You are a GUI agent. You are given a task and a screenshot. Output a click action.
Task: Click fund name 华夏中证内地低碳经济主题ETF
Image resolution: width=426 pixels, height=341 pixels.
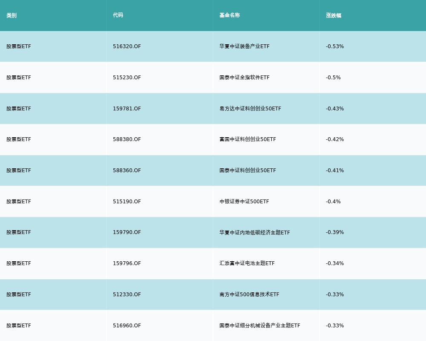pyautogui.click(x=255, y=232)
